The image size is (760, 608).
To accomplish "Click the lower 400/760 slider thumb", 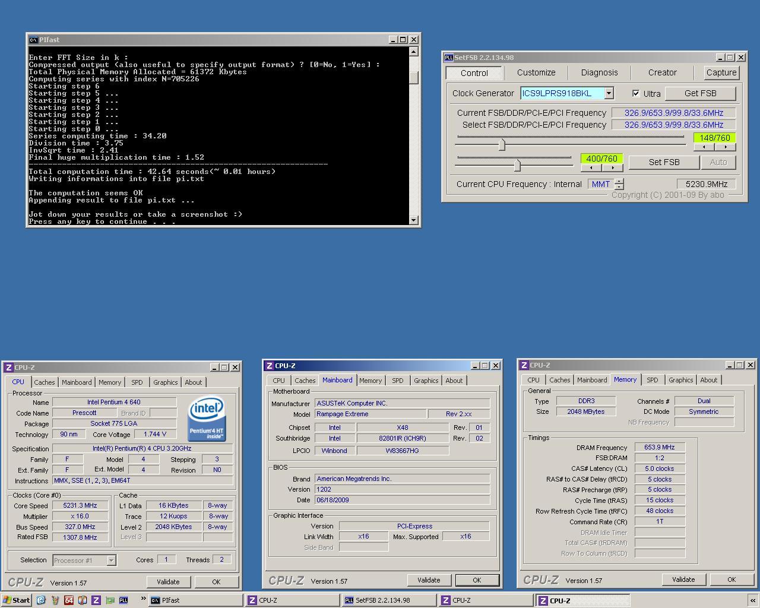I will coord(517,165).
